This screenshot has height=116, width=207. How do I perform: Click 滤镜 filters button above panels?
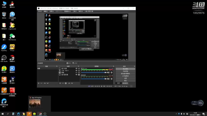pyautogui.click(x=75, y=63)
